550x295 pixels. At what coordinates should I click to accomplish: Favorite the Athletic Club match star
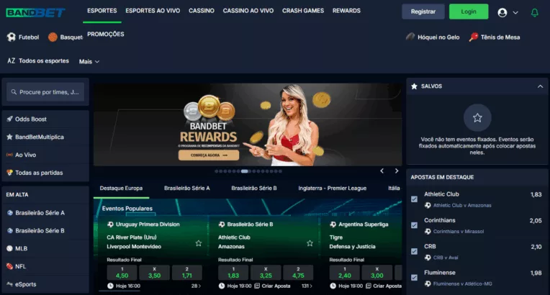(310, 243)
